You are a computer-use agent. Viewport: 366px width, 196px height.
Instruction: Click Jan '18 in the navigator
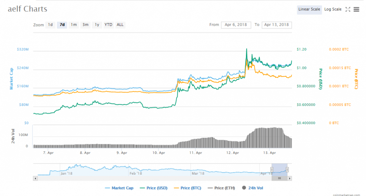pyautogui.click(x=66, y=174)
